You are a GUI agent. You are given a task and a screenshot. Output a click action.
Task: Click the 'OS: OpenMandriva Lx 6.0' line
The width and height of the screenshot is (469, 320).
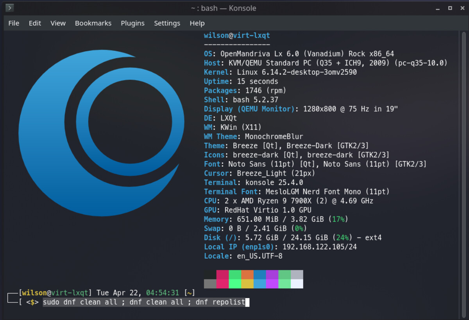299,54
